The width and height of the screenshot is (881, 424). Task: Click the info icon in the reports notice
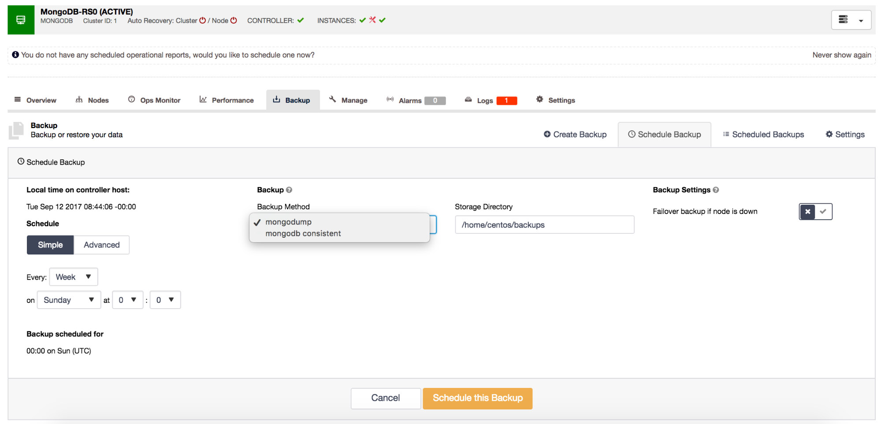pyautogui.click(x=15, y=55)
